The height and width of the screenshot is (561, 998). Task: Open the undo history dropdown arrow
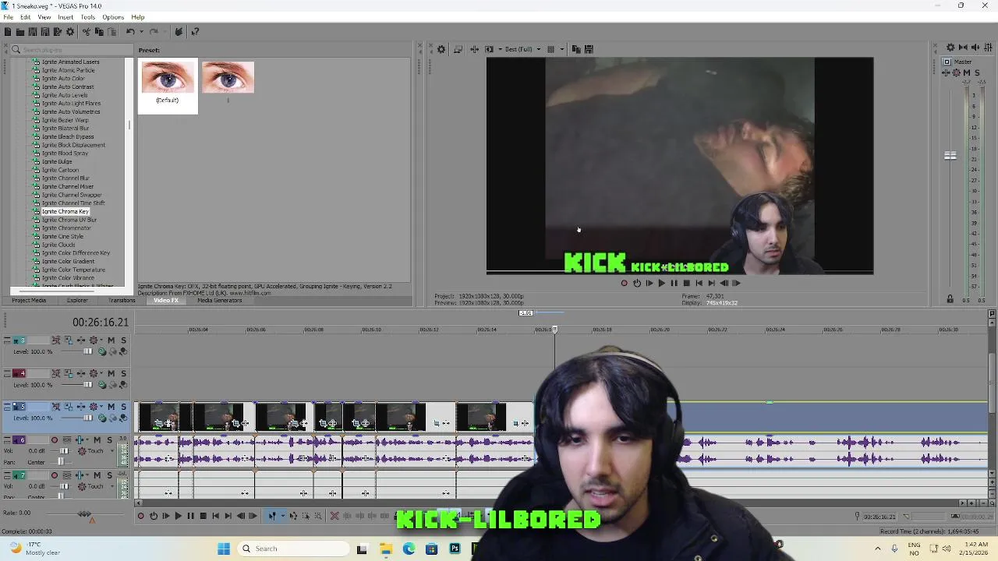[141, 32]
